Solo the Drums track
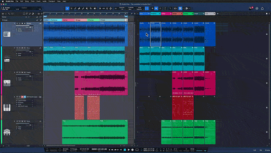The height and width of the screenshot is (153, 271). tap(20, 23)
